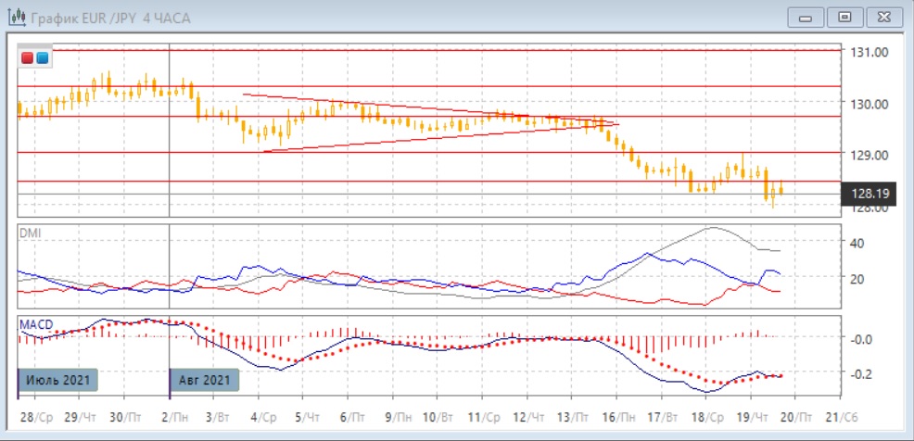914x441 pixels.
Task: Click the 20/Пт date on time axis
Action: click(x=796, y=417)
